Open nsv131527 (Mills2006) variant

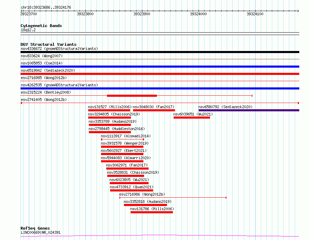point(110,107)
